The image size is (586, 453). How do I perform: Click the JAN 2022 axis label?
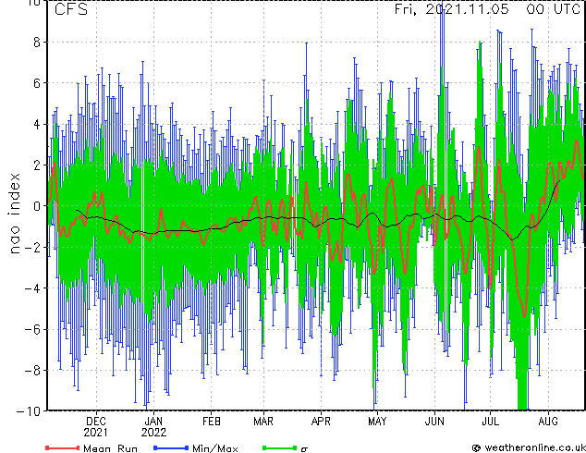pos(153,427)
